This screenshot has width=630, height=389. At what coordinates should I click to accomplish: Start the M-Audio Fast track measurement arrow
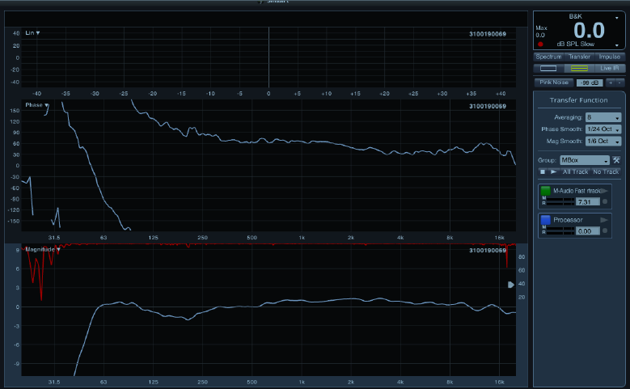tap(604, 190)
